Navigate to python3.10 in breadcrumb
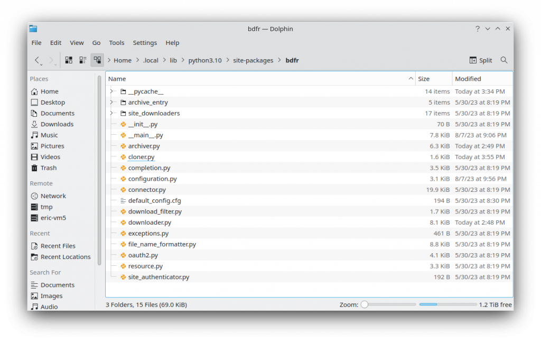 (x=205, y=60)
